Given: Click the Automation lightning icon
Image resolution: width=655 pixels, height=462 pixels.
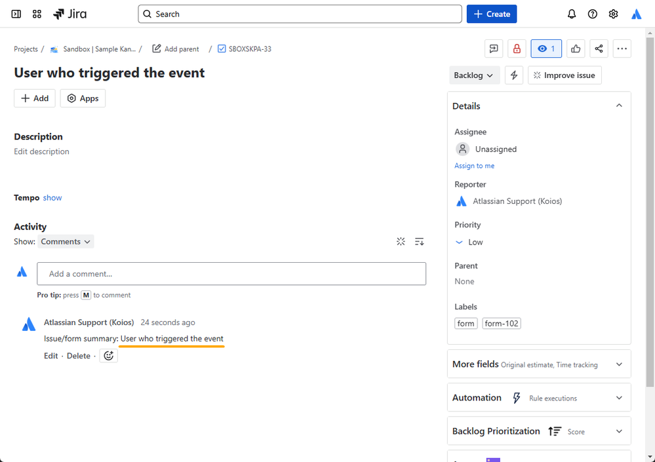Looking at the screenshot, I should coord(516,398).
